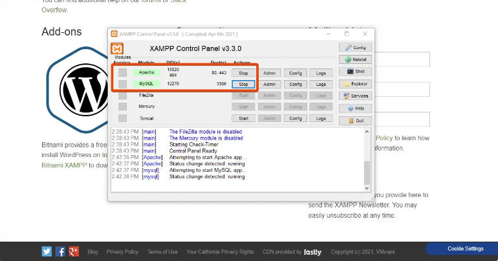Image resolution: width=498 pixels, height=261 pixels.
Task: Open Admin for the MySQL module
Action: [x=269, y=84]
